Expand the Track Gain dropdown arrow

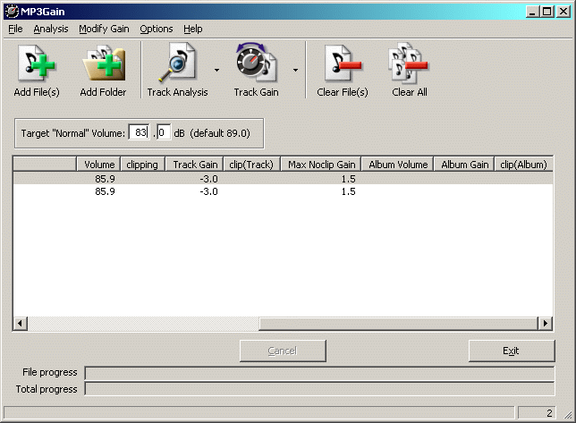pyautogui.click(x=295, y=70)
